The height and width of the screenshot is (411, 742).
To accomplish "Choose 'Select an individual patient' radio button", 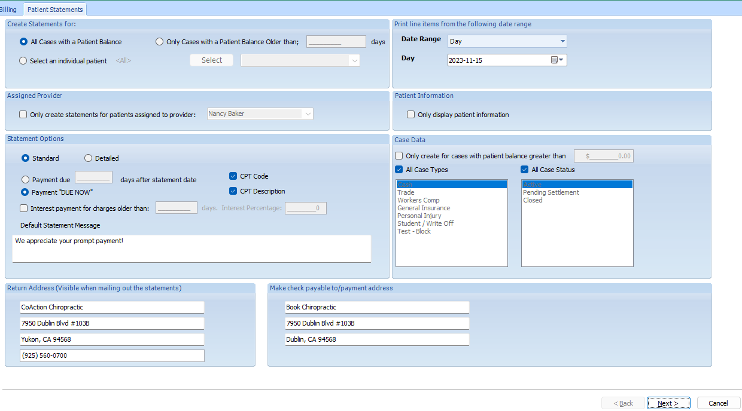I will point(23,60).
